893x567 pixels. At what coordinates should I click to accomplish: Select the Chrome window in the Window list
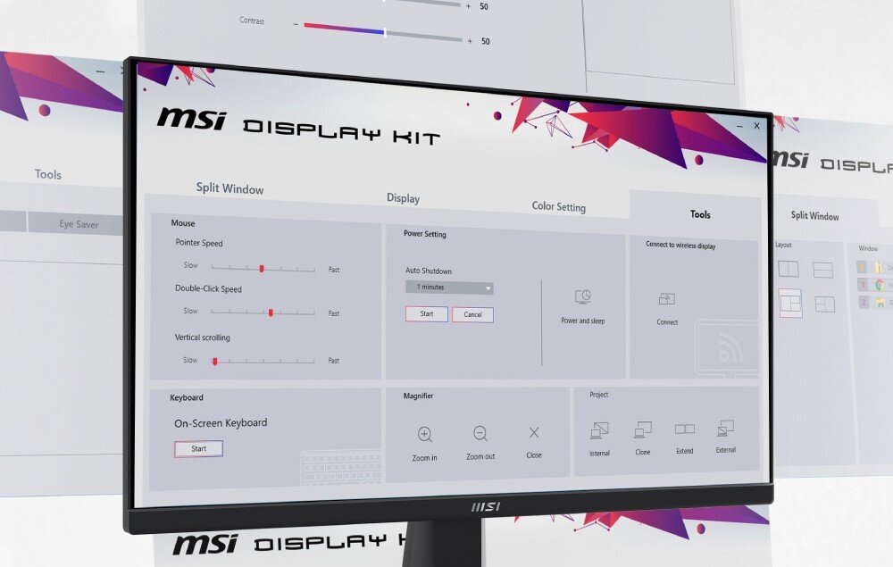[x=880, y=286]
